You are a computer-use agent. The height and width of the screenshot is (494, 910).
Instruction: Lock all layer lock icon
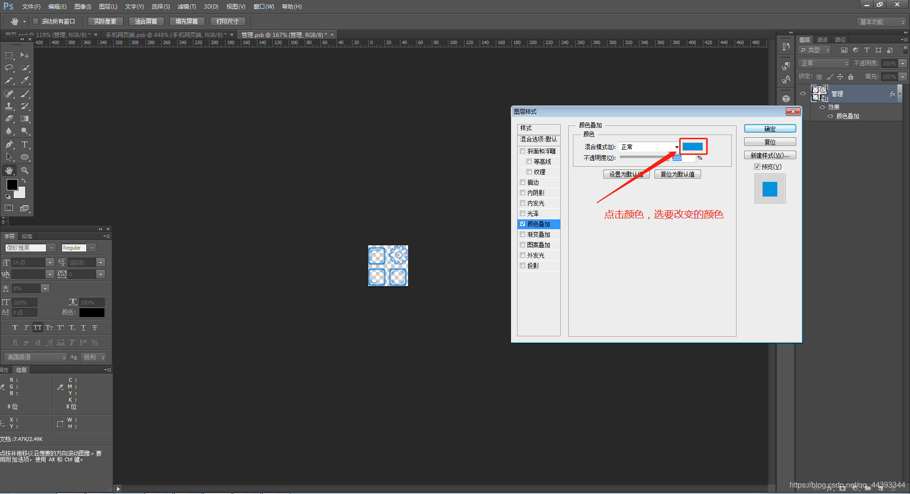[851, 77]
